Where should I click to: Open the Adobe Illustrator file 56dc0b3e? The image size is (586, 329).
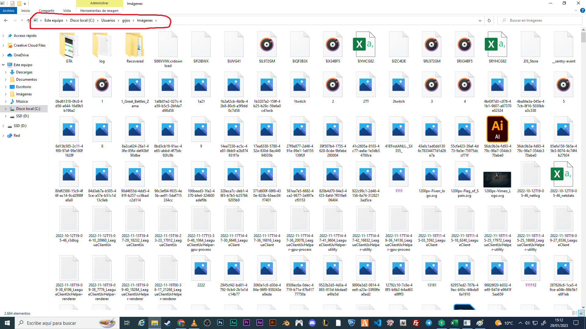(497, 129)
